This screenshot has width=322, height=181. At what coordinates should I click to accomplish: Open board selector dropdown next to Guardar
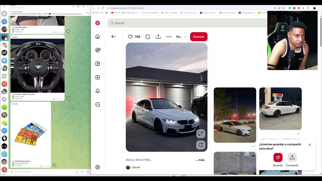coord(181,37)
